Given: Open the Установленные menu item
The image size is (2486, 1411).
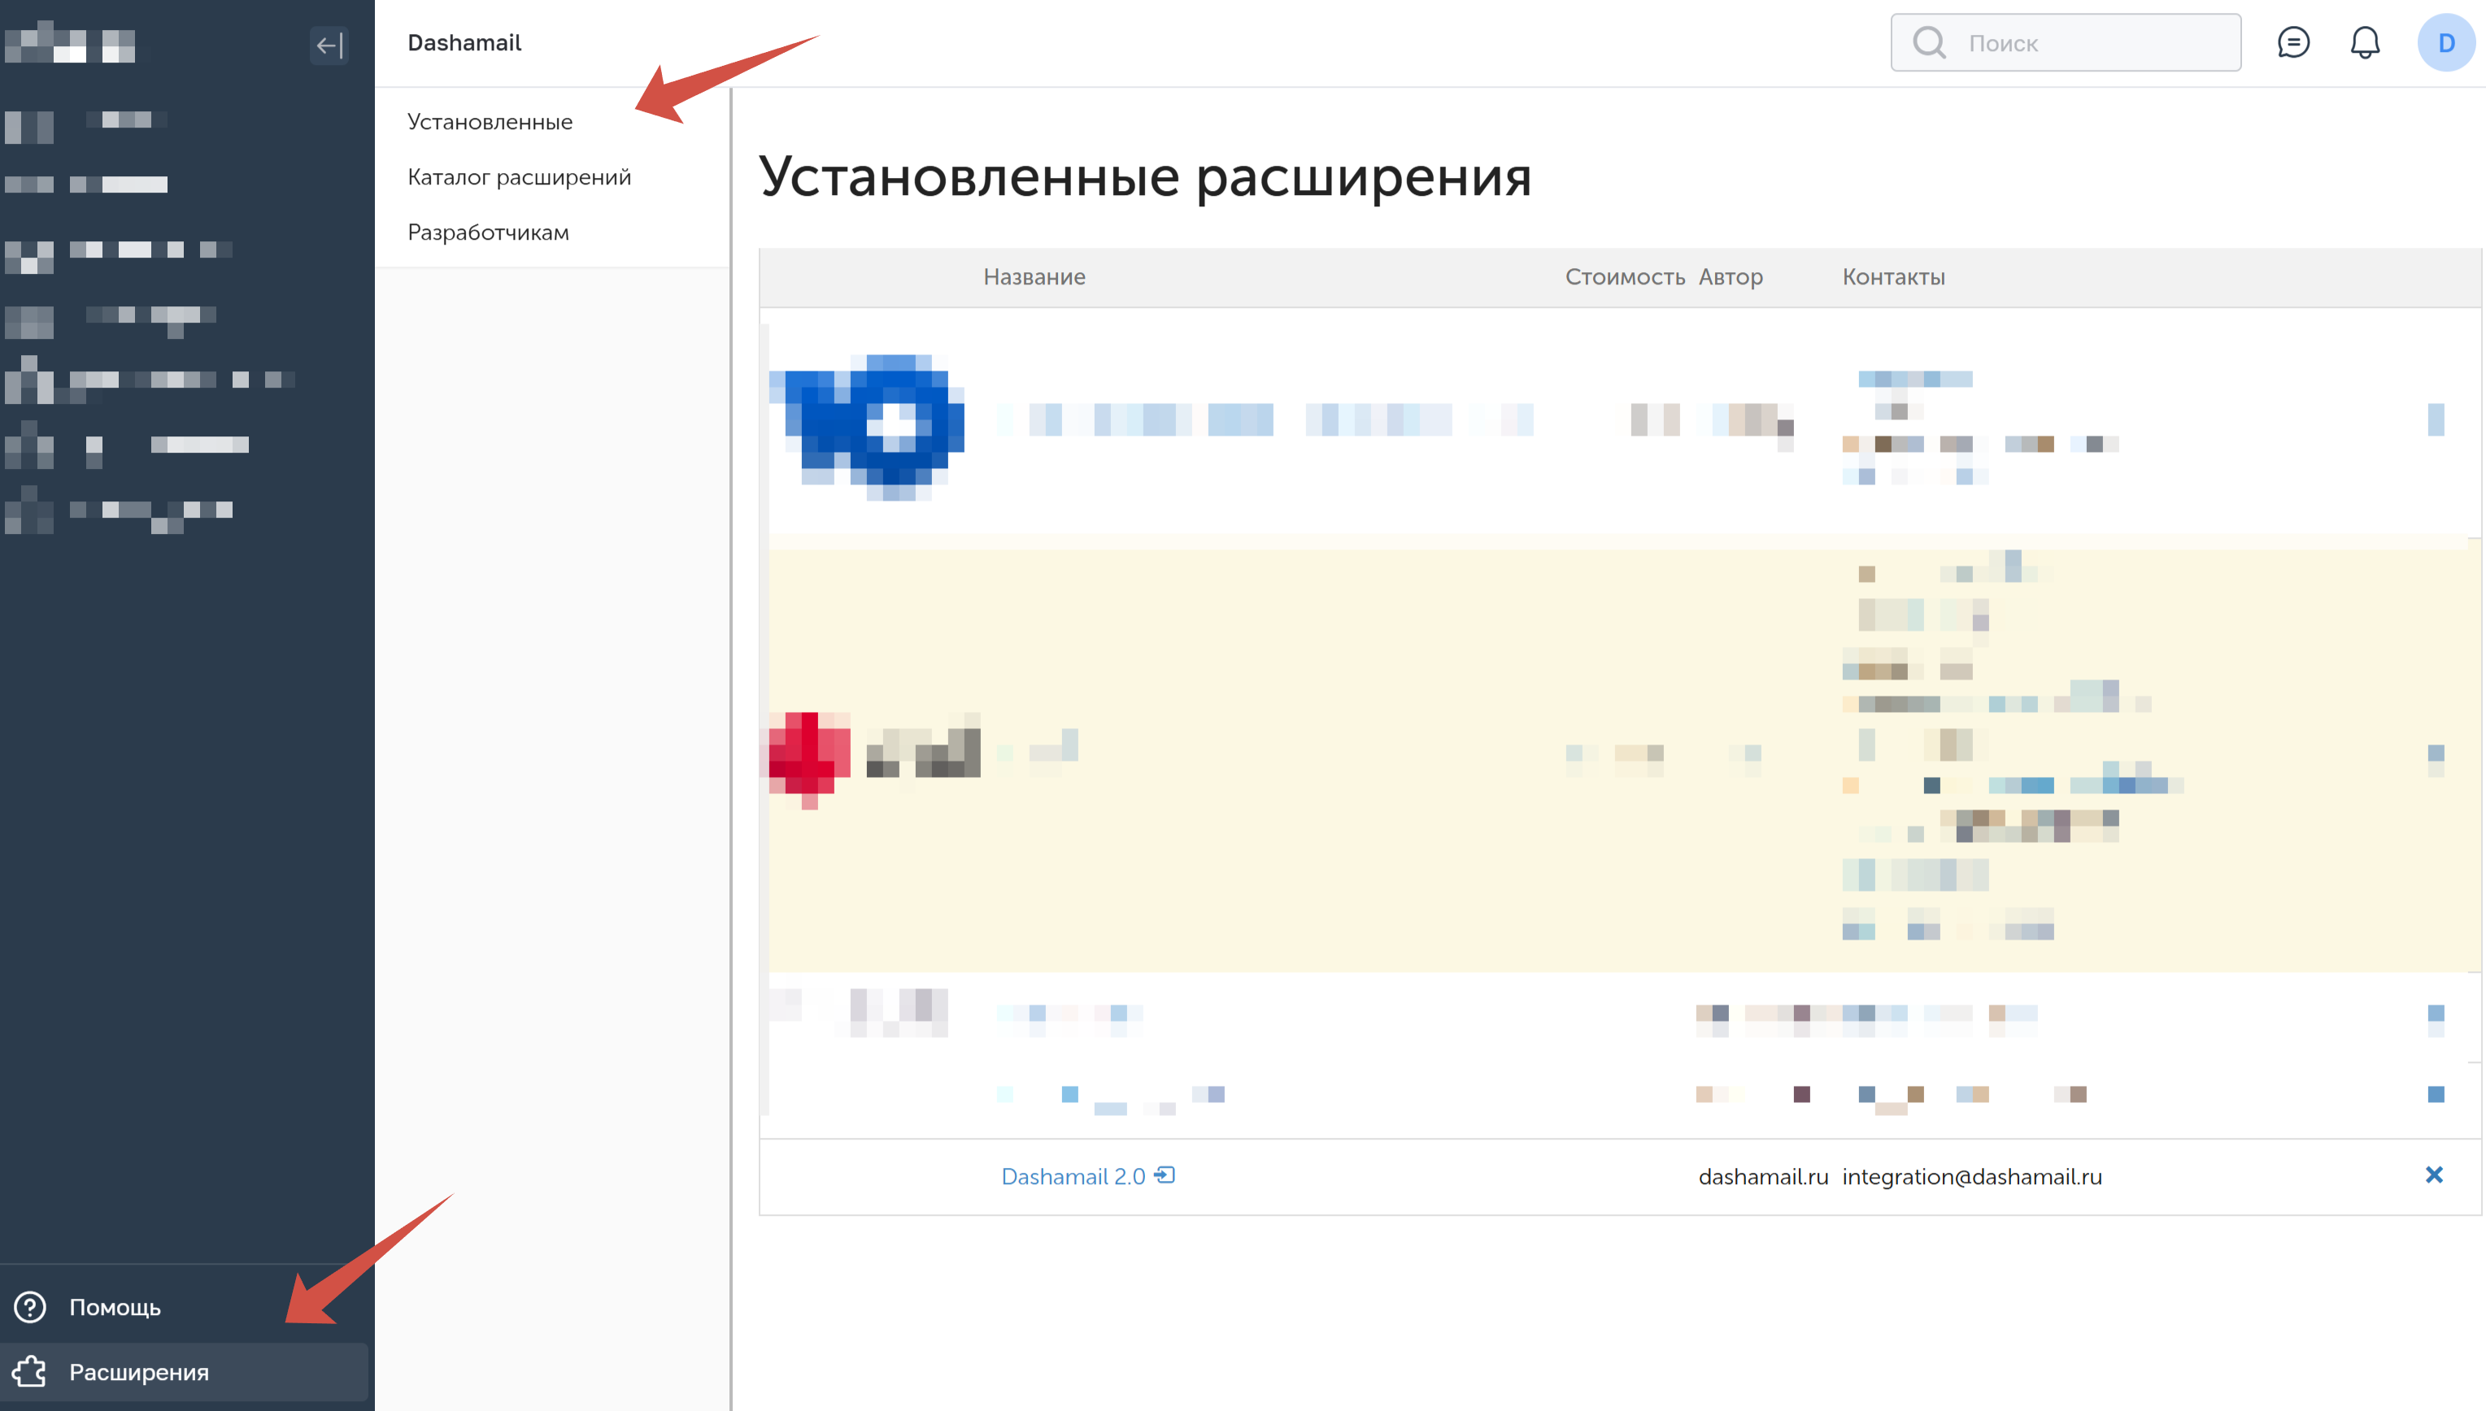Looking at the screenshot, I should pyautogui.click(x=490, y=122).
